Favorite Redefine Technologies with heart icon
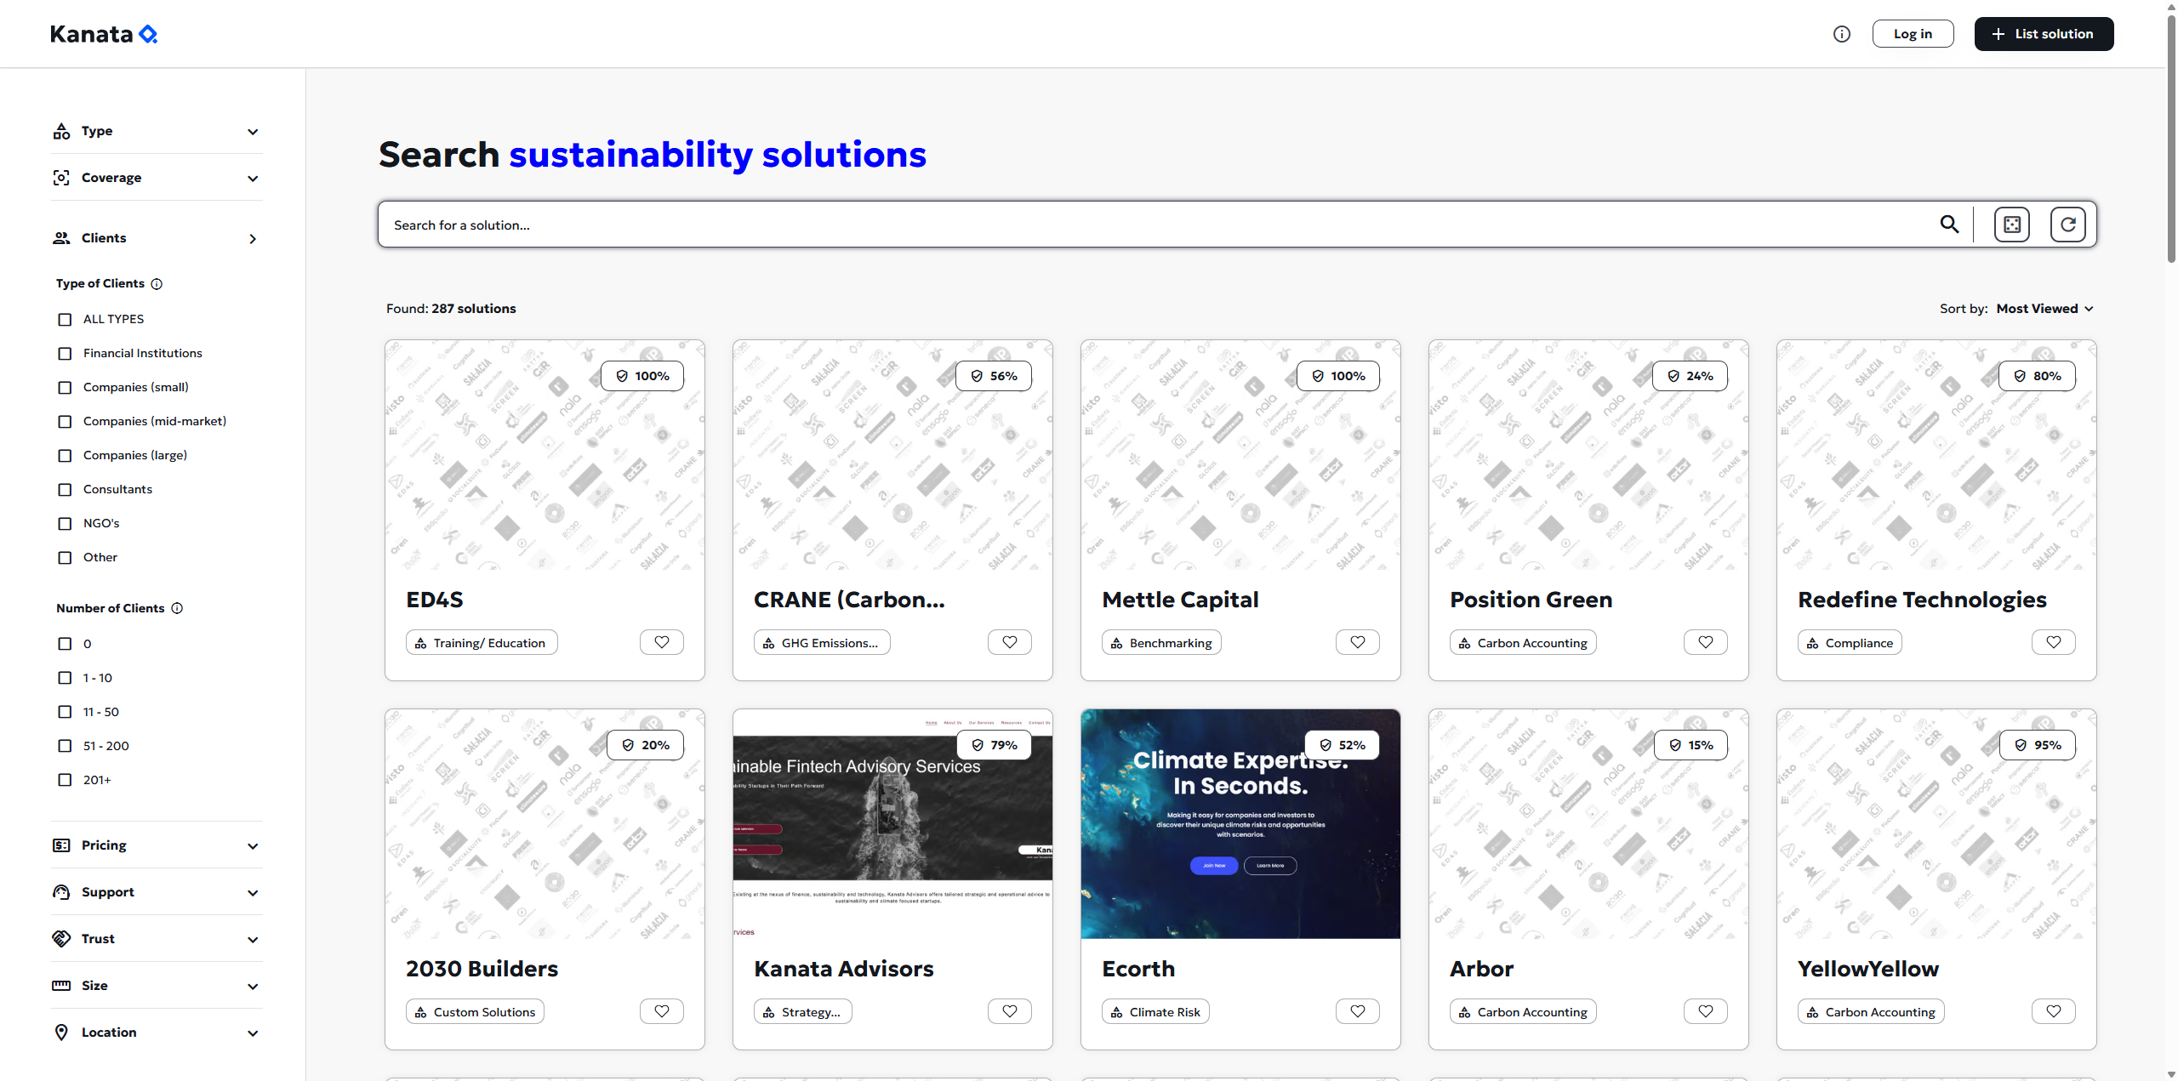The width and height of the screenshot is (2178, 1081). click(x=2054, y=642)
